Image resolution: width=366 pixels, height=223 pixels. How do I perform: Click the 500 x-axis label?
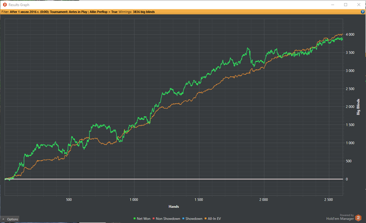[x=69, y=199]
